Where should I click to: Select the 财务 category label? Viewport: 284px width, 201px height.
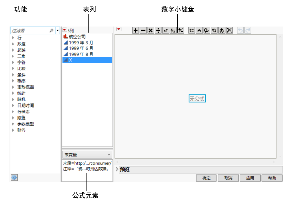click(x=22, y=130)
